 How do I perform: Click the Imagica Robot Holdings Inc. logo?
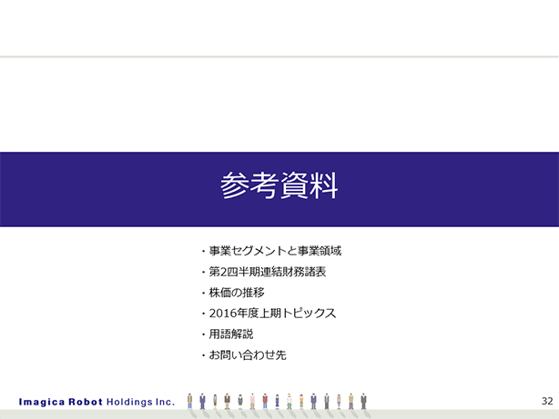(x=97, y=402)
